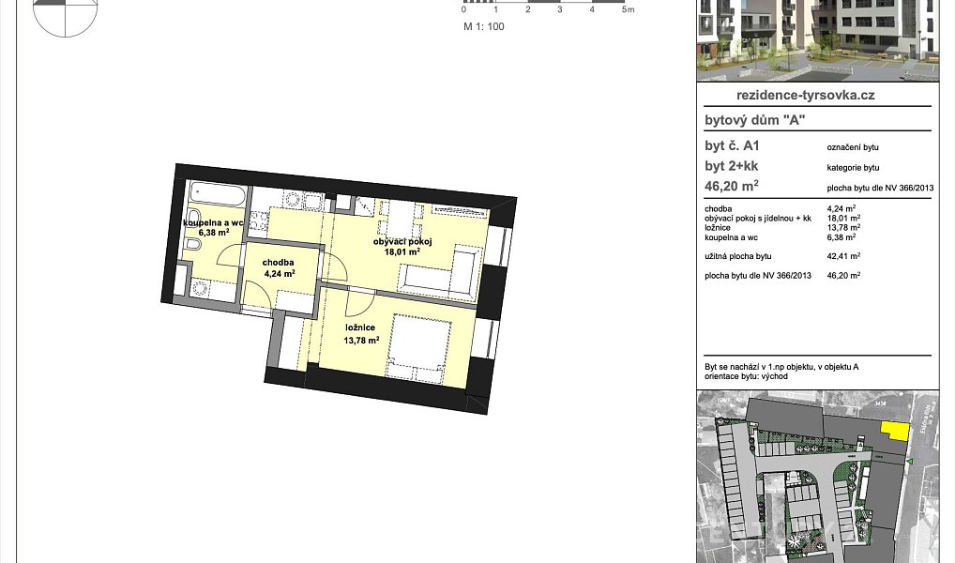Screen dimensions: 955x563
Task: Click the 13,78 m² value in the table
Action: tap(843, 227)
